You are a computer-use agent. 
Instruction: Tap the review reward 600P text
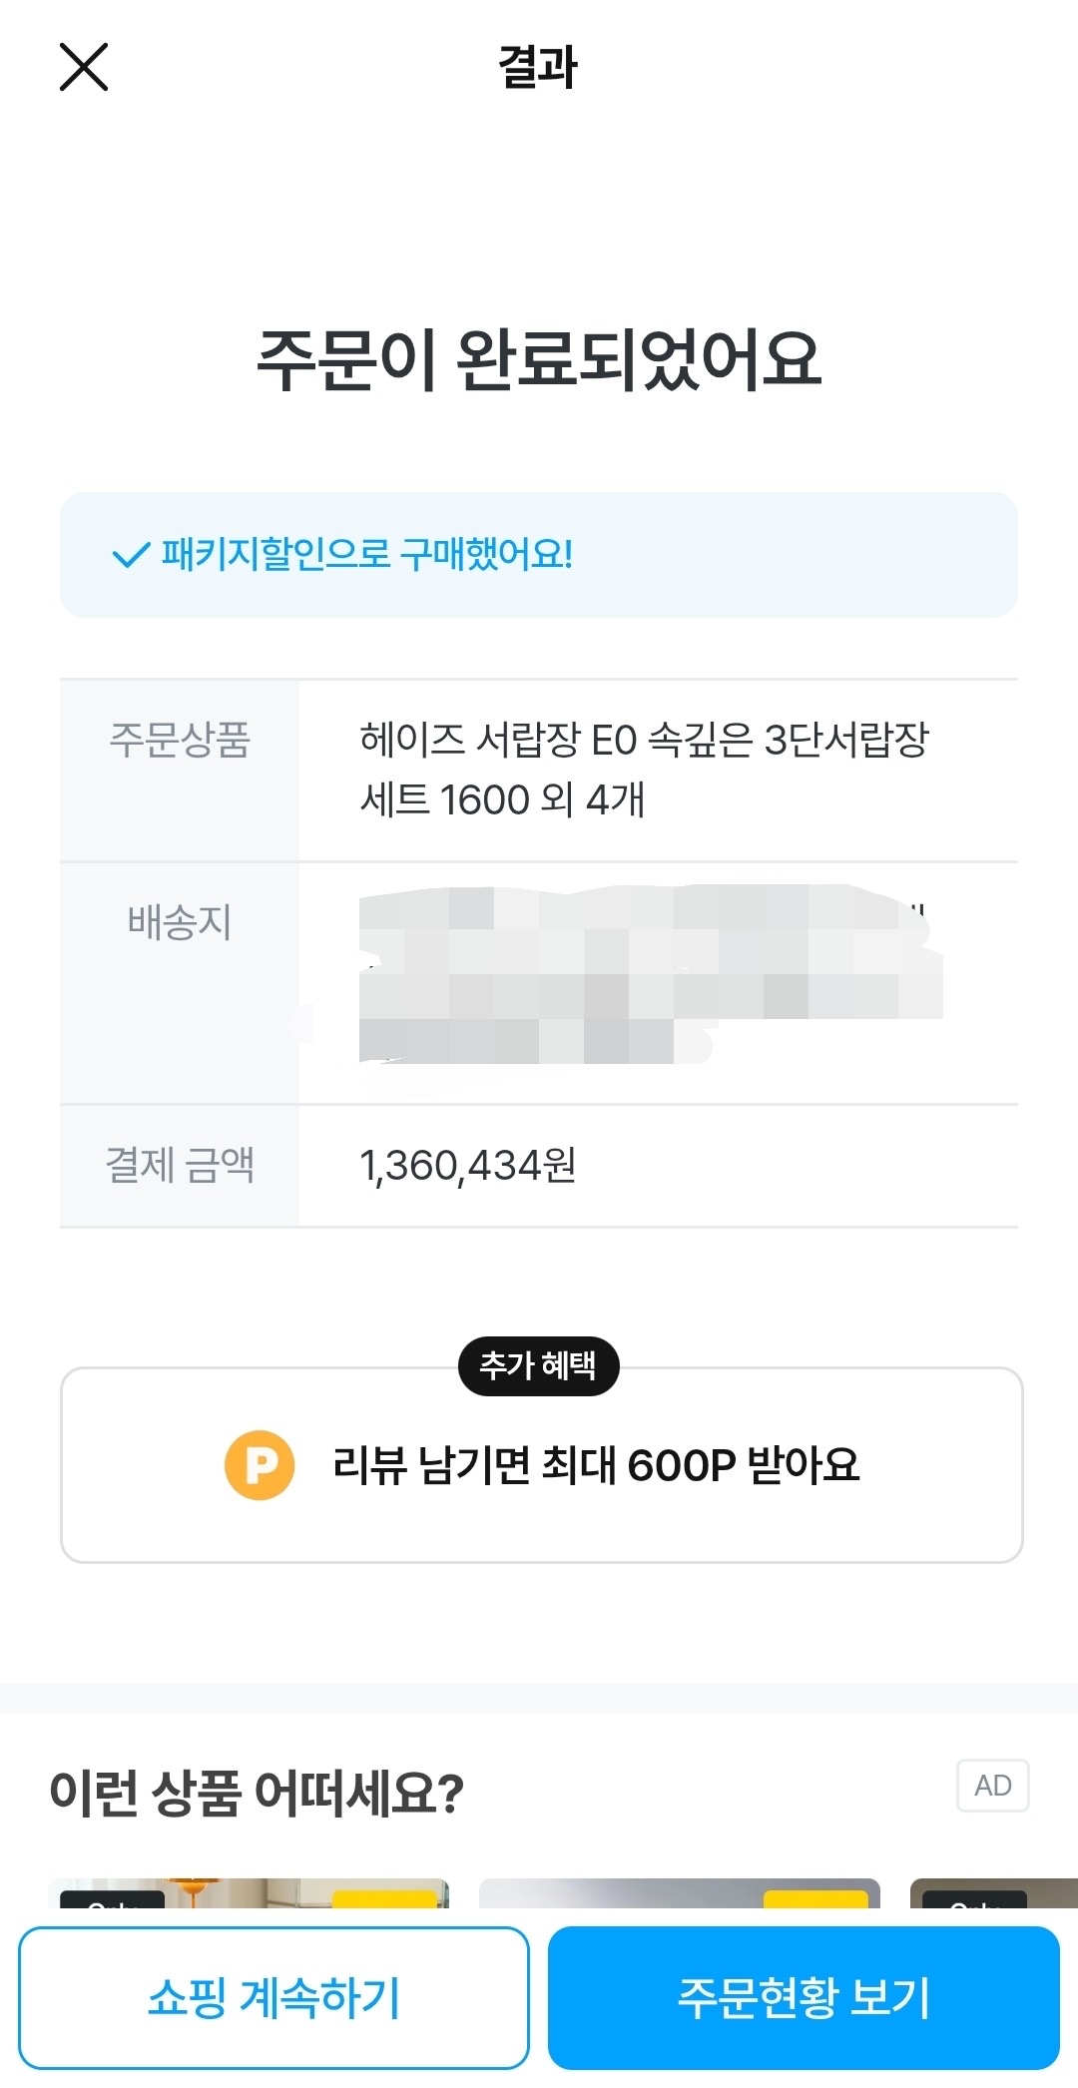[x=596, y=1465]
